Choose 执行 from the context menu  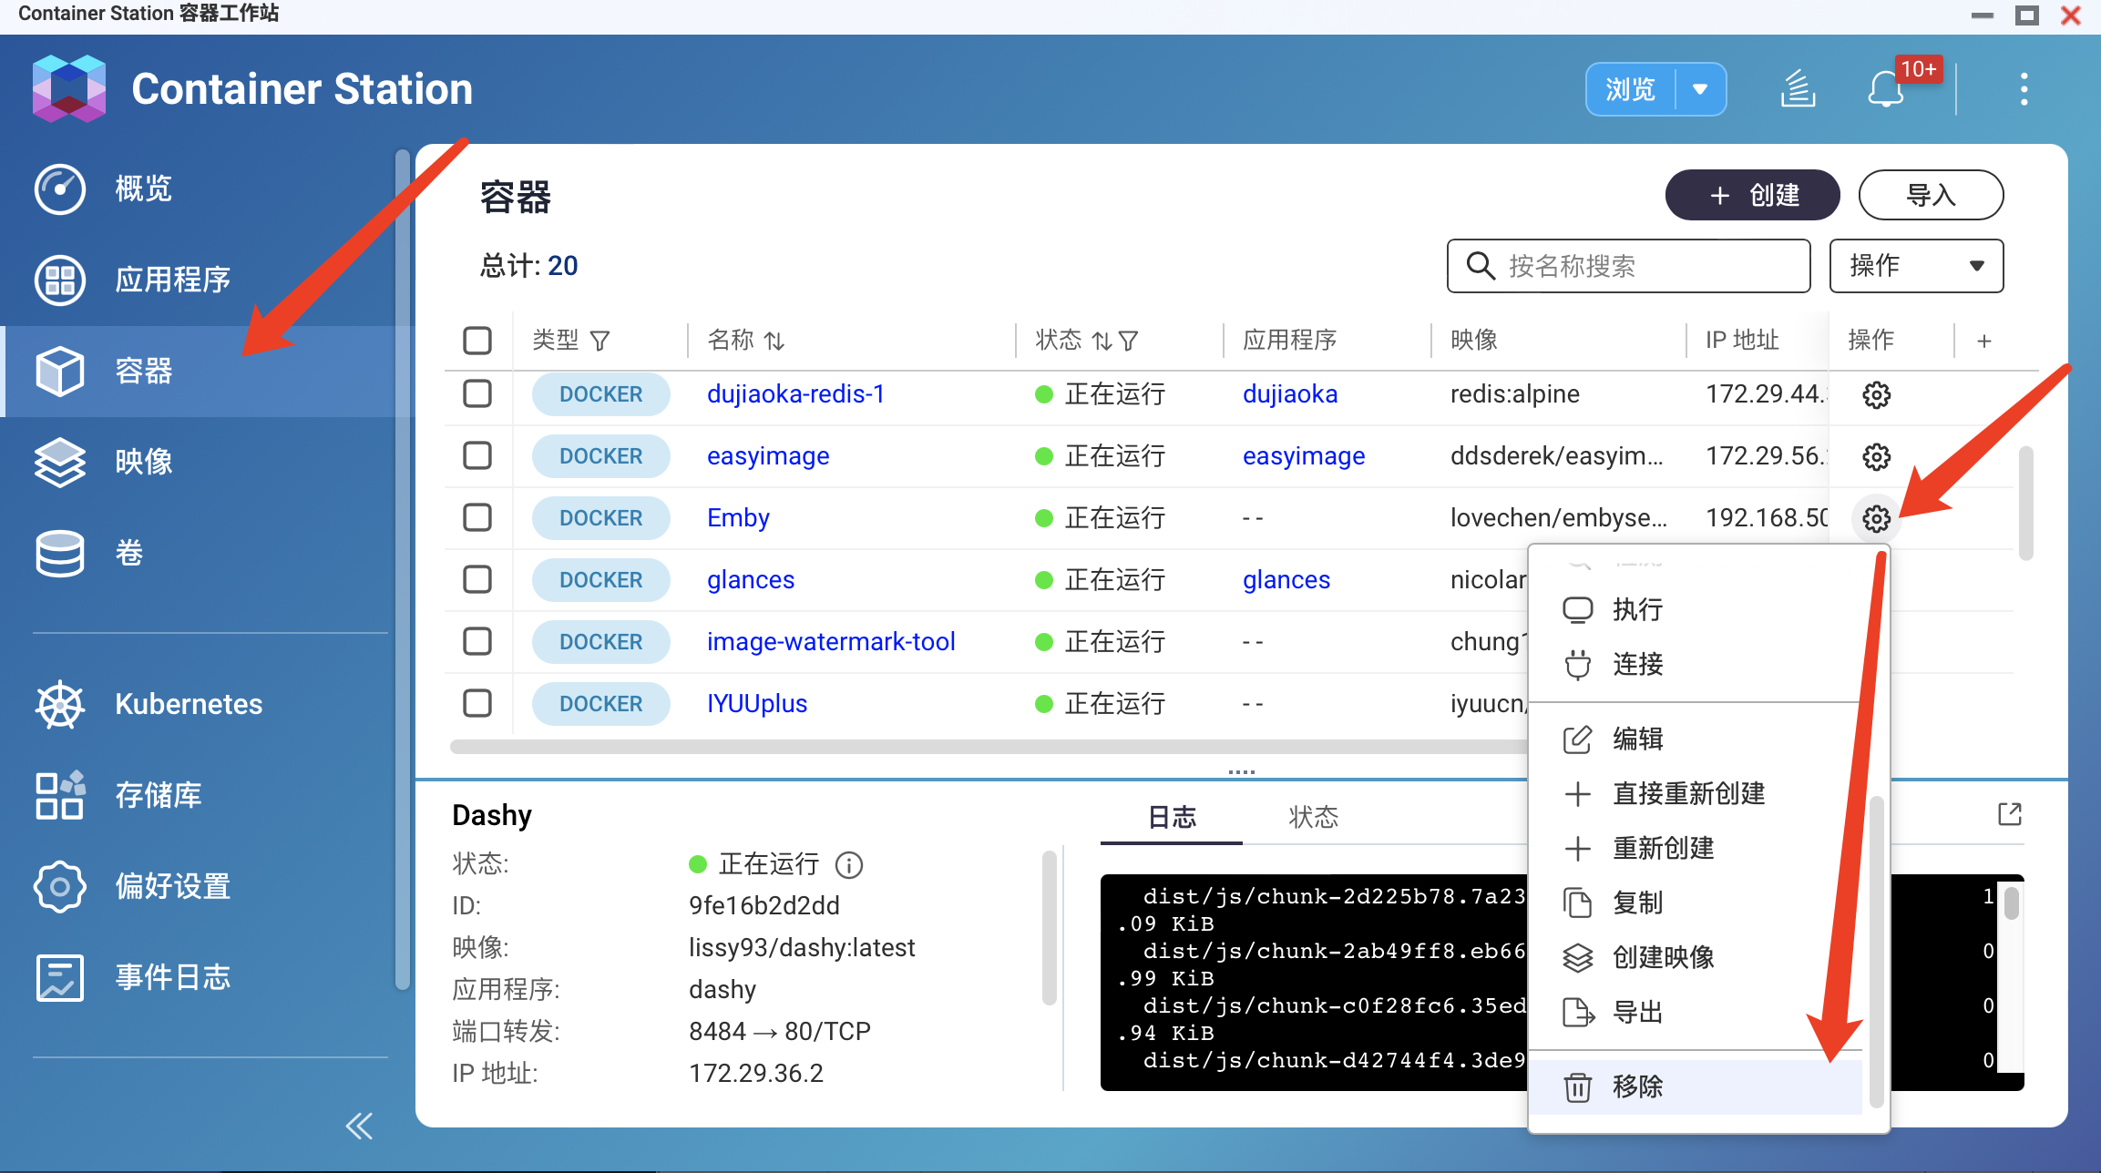pyautogui.click(x=1695, y=609)
